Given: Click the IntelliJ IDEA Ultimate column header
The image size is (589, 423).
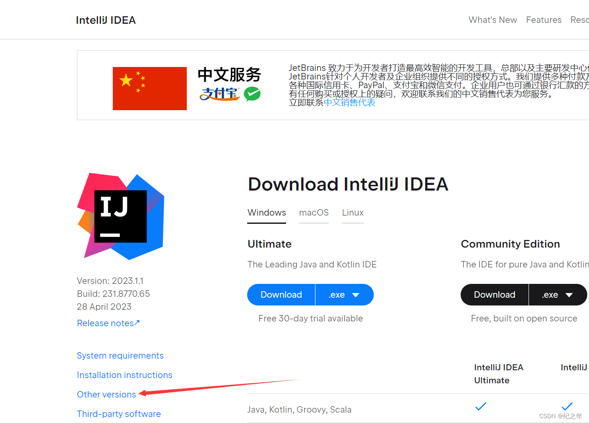Looking at the screenshot, I should 499,374.
